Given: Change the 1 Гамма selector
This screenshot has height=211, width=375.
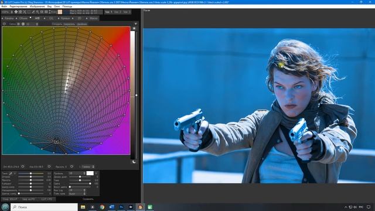Looking at the screenshot, I should coord(87,166).
